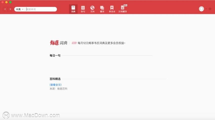Viewport: 215px width, 120px height.
Task: Open the 单词本 wordbook tab
Action: pyautogui.click(x=112, y=9)
